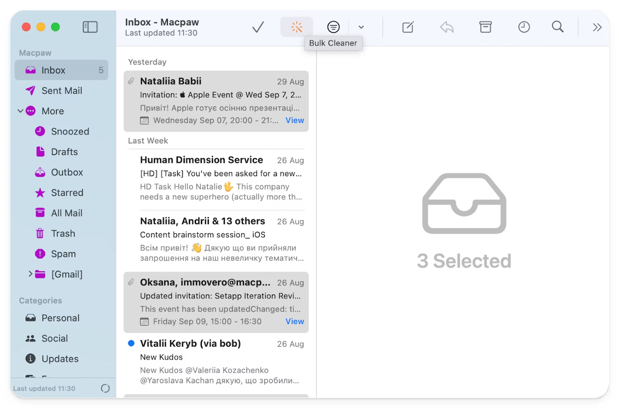Open the message filter icon
The image size is (619, 408).
[x=333, y=27]
